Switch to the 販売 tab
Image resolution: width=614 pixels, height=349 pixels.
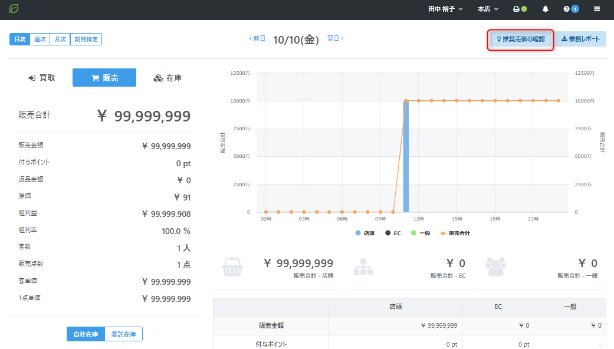click(104, 78)
